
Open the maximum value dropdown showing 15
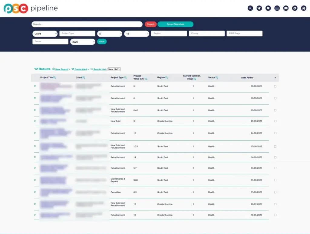click(137, 34)
